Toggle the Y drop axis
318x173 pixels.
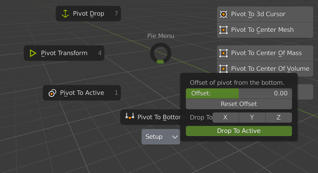click(252, 118)
